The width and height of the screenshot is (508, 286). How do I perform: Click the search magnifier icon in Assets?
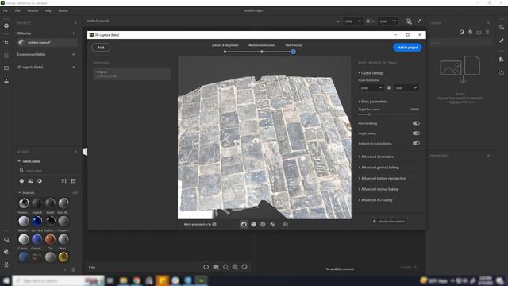(x=21, y=170)
